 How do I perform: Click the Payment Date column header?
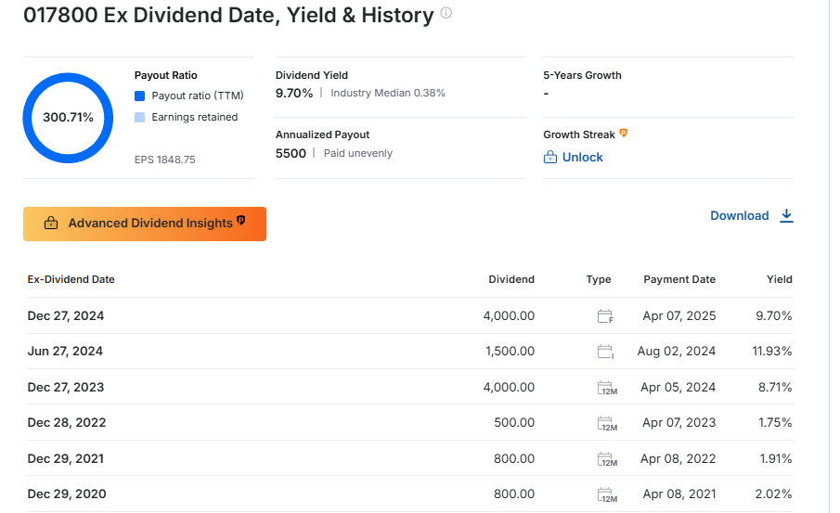pos(679,279)
